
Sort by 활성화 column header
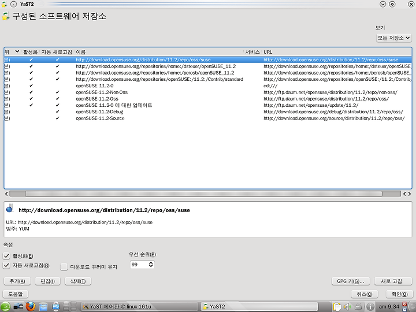[30, 52]
